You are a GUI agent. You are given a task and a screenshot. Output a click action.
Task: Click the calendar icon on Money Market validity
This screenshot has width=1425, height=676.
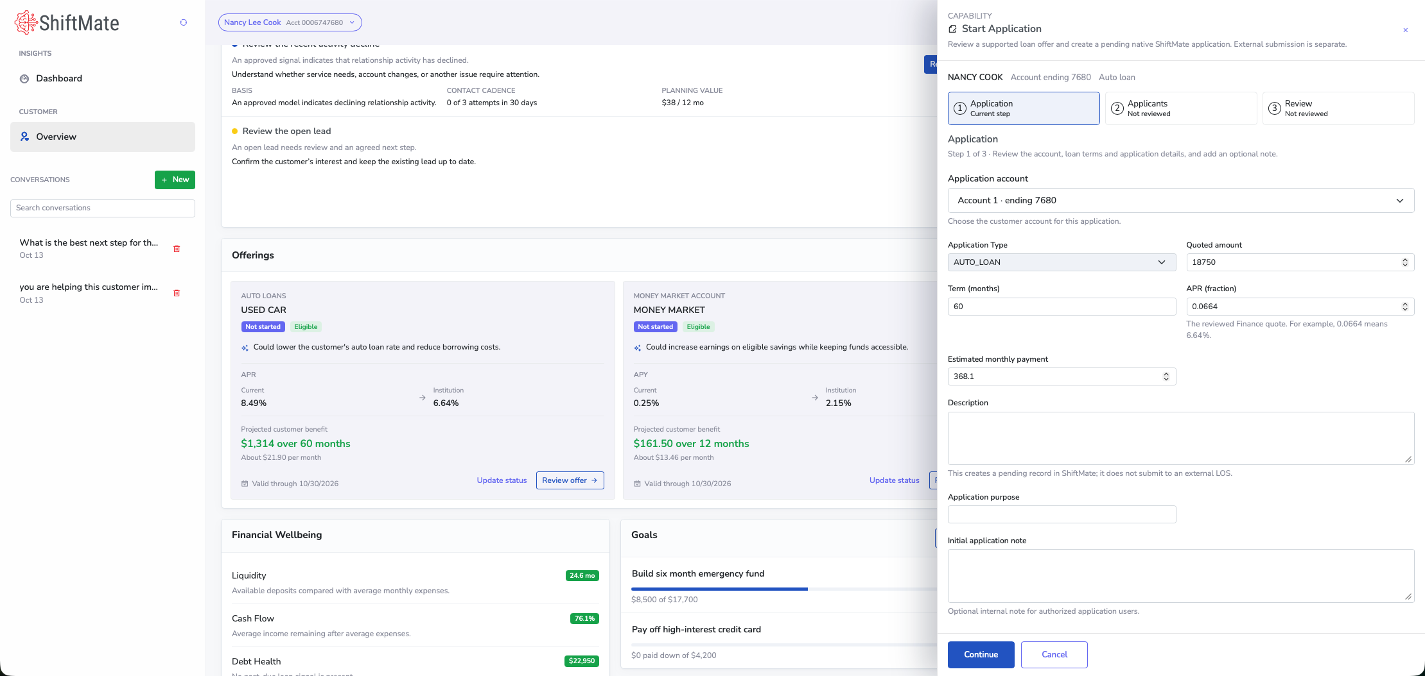click(x=637, y=484)
